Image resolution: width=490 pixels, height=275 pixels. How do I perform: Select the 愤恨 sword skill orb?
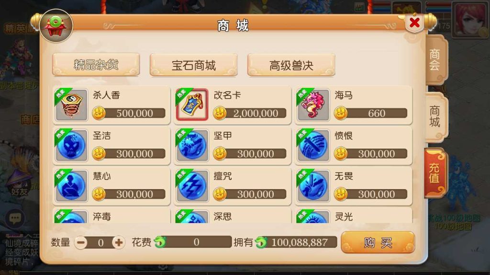click(x=313, y=146)
